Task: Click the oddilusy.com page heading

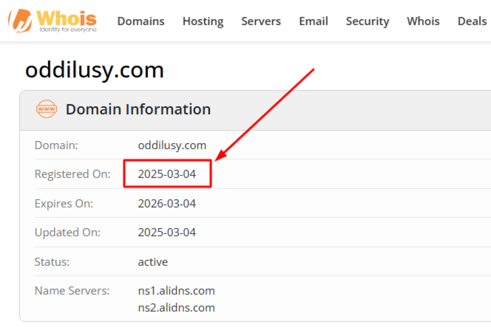Action: pyautogui.click(x=94, y=70)
